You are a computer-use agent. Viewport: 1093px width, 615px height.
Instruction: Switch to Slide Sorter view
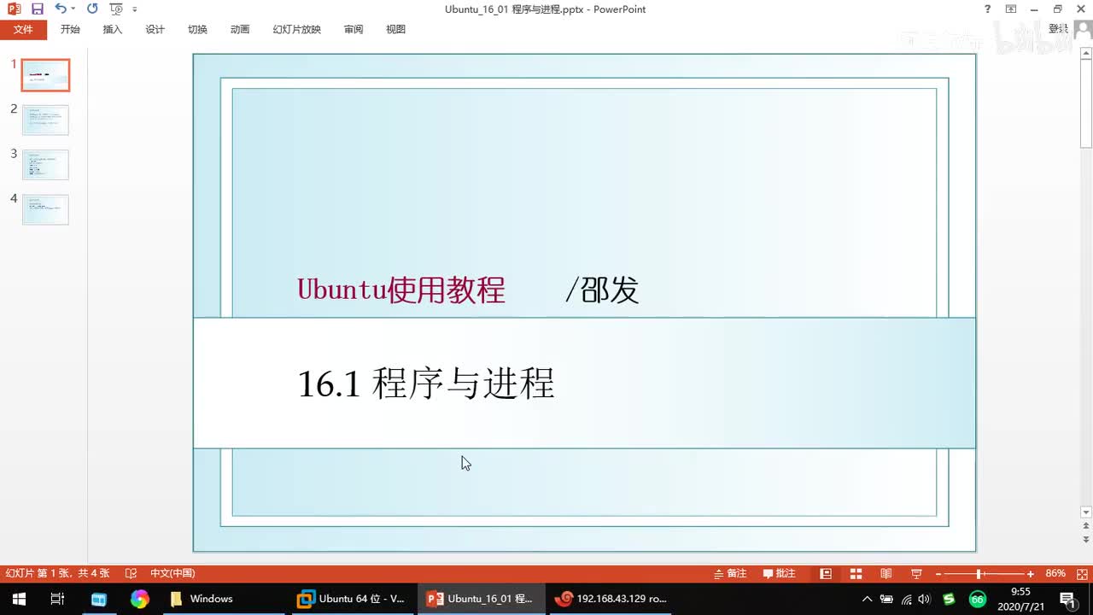click(x=856, y=573)
